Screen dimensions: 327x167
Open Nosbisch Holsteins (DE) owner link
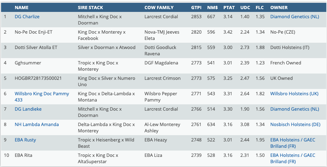point(295,125)
